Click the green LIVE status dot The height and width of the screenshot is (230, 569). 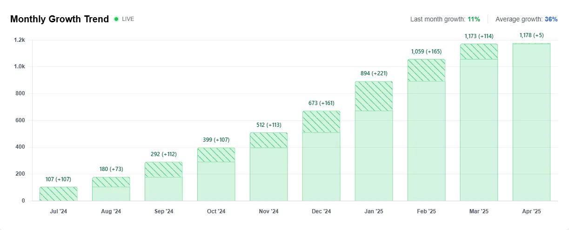[x=116, y=19]
